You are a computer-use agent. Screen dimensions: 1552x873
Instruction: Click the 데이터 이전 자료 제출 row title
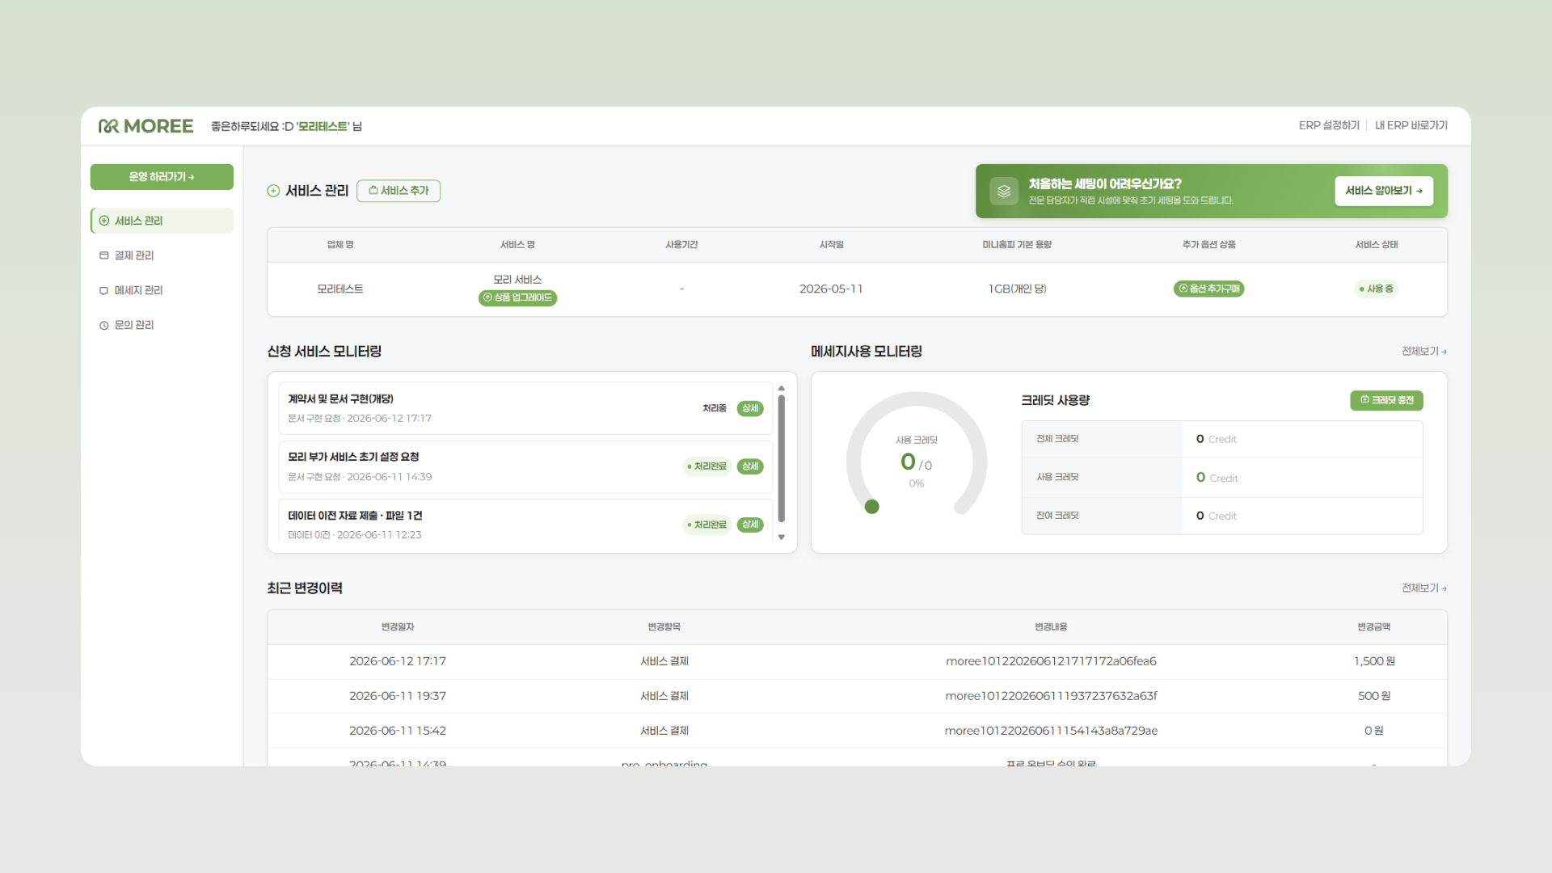pyautogui.click(x=355, y=516)
